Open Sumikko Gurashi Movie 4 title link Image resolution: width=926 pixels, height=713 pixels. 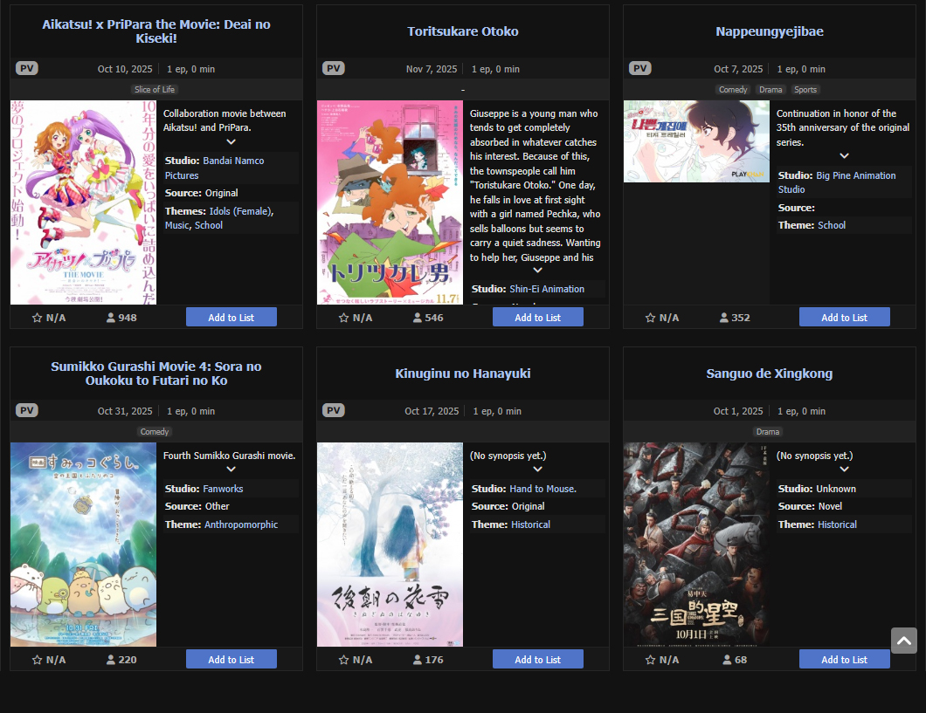pyautogui.click(x=155, y=374)
